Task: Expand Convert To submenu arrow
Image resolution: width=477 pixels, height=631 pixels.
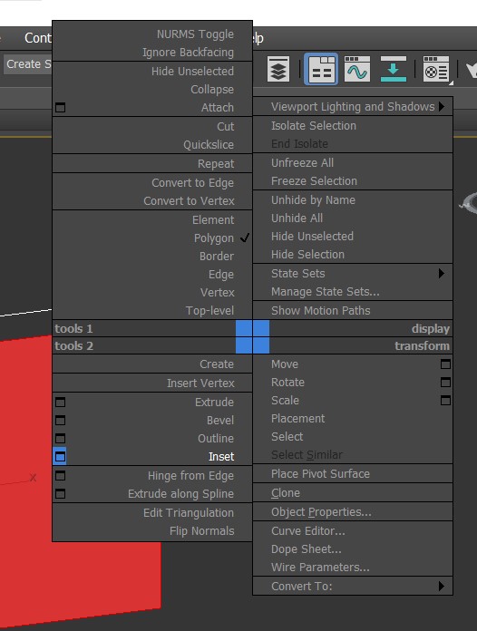Action: pos(442,587)
